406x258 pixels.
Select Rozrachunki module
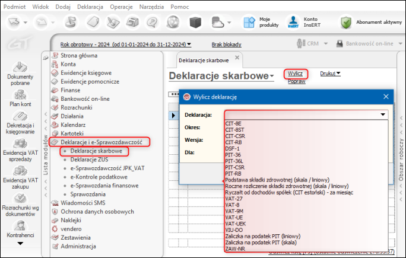(76, 108)
